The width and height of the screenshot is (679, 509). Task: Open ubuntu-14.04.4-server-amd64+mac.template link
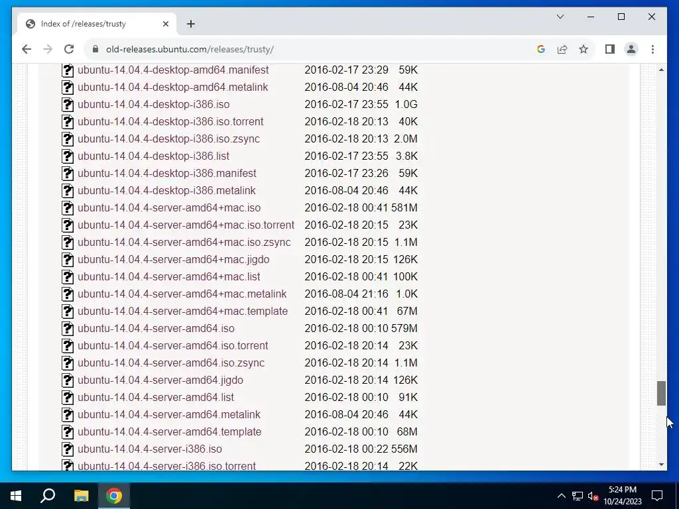(183, 311)
